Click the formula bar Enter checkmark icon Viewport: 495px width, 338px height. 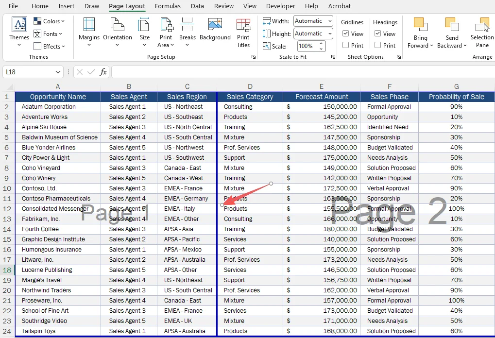[x=91, y=72]
